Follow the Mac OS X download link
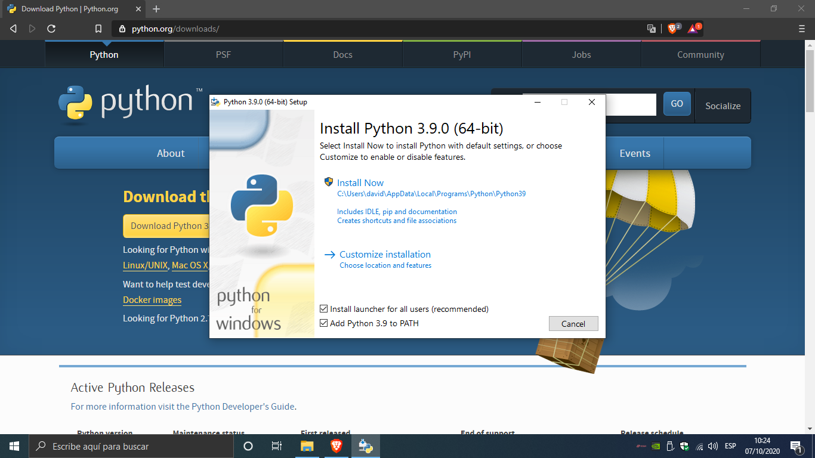This screenshot has height=458, width=815. click(190, 266)
